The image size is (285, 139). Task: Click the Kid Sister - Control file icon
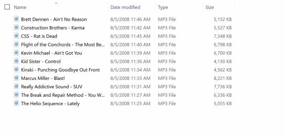pyautogui.click(x=16, y=61)
